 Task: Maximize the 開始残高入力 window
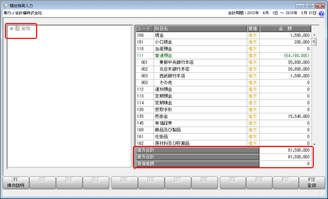point(310,5)
